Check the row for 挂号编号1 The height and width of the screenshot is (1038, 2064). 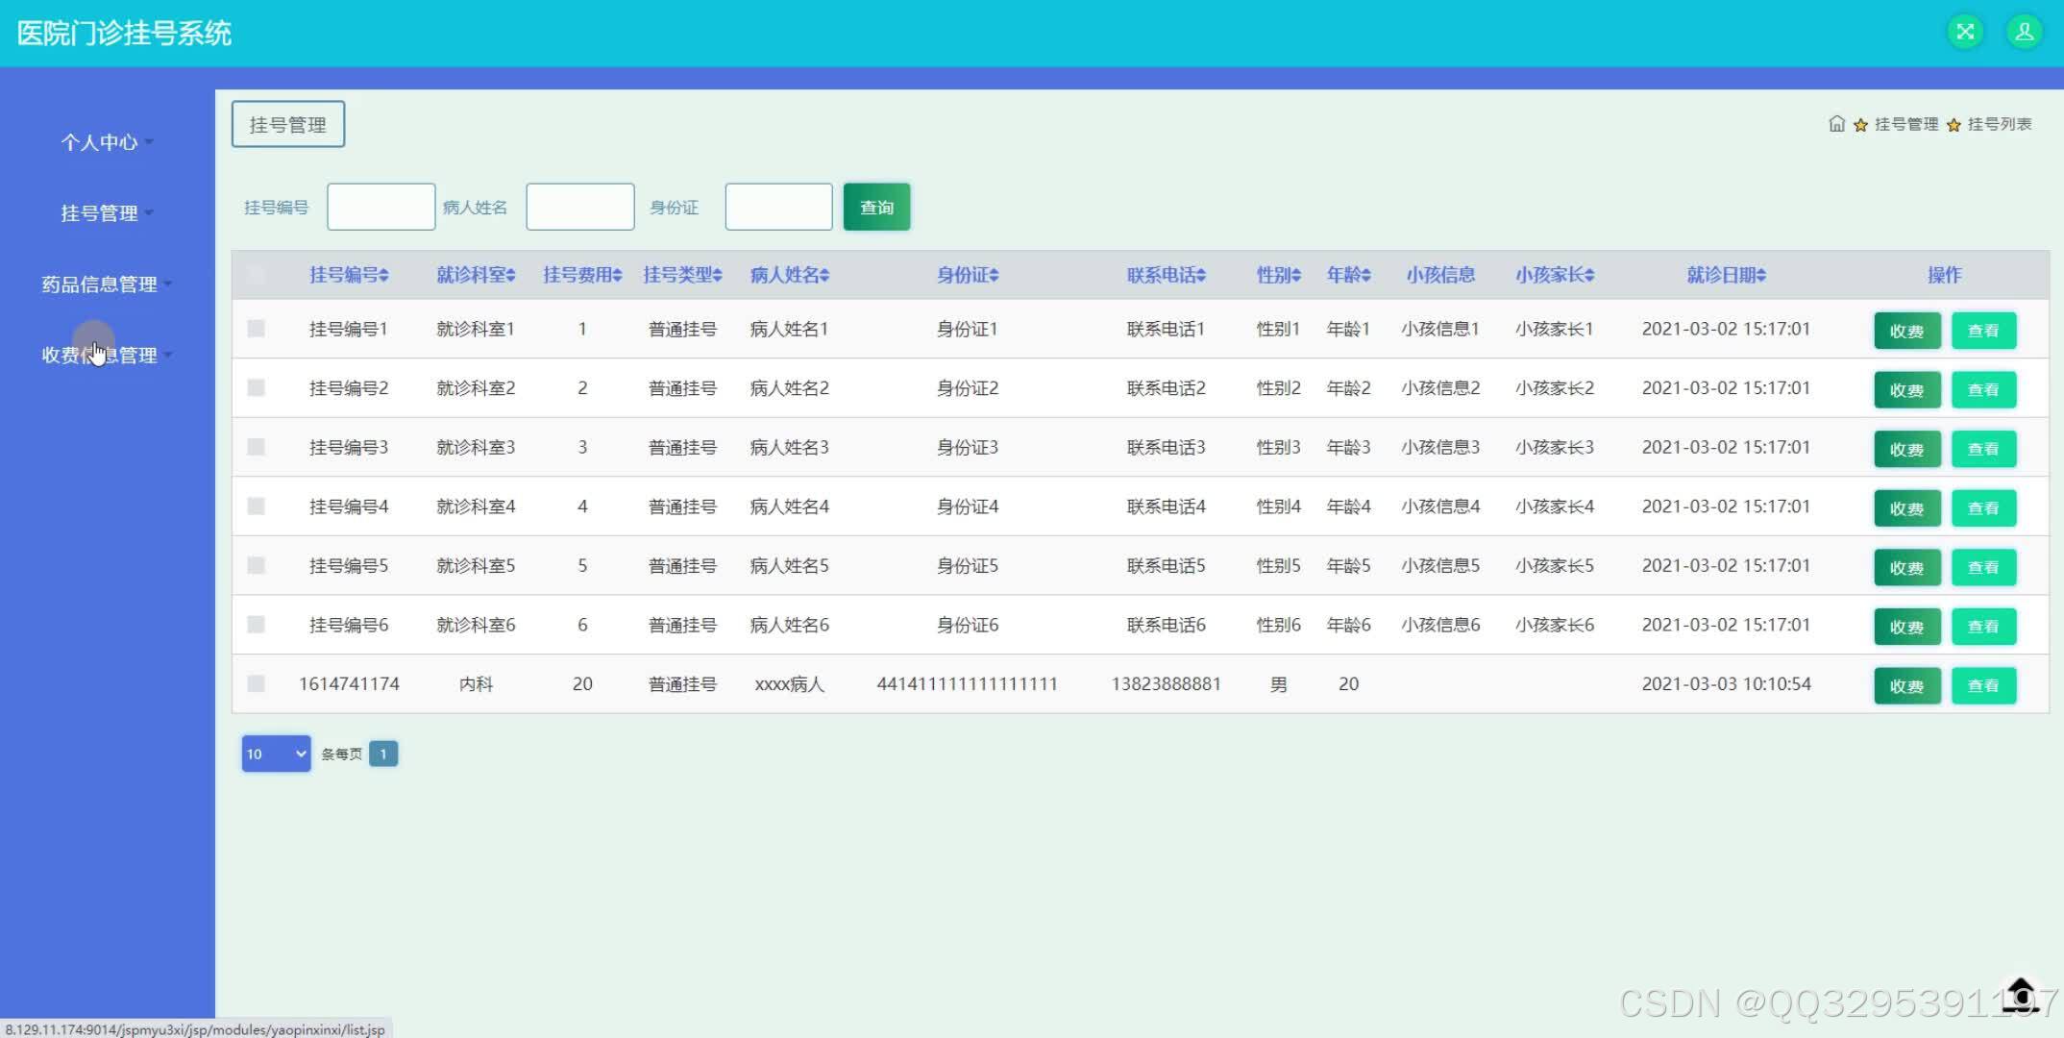[256, 329]
